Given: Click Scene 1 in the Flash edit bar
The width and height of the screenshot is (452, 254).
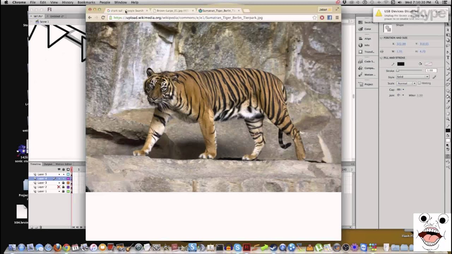Looking at the screenshot, I should click(x=42, y=22).
